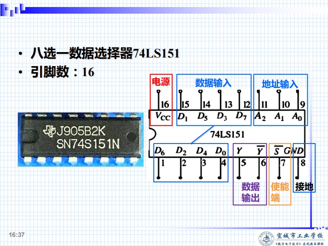Viewport: 328px width, 246px height.
Task: Select the orange 使能端 label
Action: click(280, 192)
